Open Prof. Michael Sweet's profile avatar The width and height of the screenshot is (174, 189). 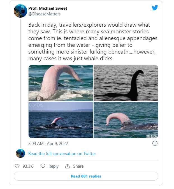tap(20, 11)
